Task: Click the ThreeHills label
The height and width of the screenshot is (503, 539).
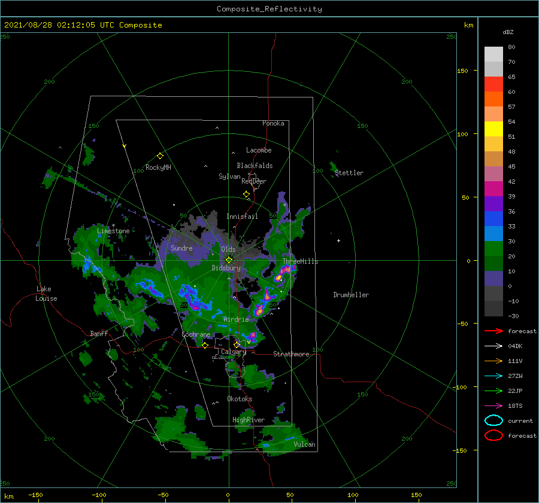Action: pyautogui.click(x=301, y=261)
